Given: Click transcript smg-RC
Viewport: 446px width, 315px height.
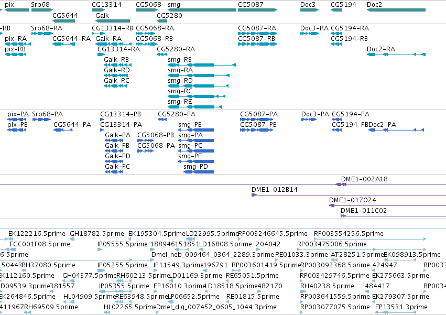Looking at the screenshot, I should click(x=197, y=96).
